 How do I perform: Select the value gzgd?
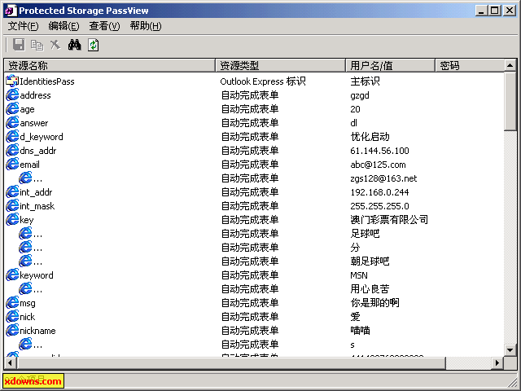360,95
